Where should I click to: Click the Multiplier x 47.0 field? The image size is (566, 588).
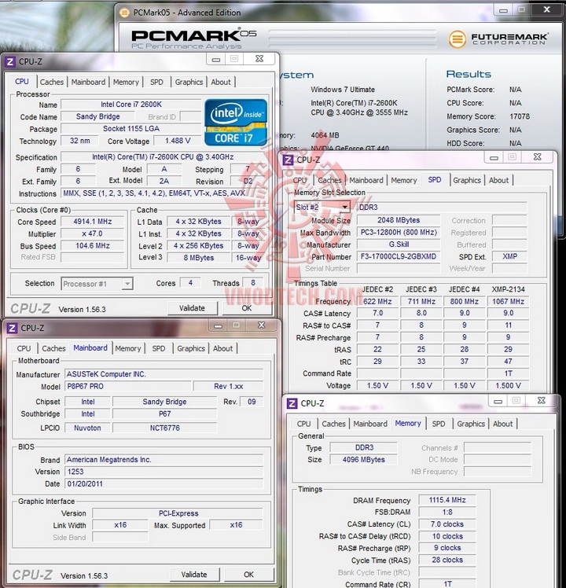[x=92, y=233]
